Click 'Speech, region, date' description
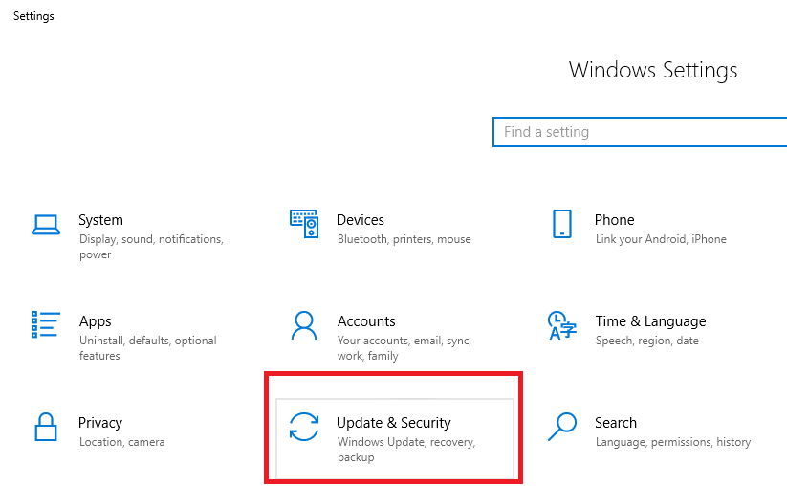Viewport: 787px width, 486px height. pyautogui.click(x=647, y=341)
